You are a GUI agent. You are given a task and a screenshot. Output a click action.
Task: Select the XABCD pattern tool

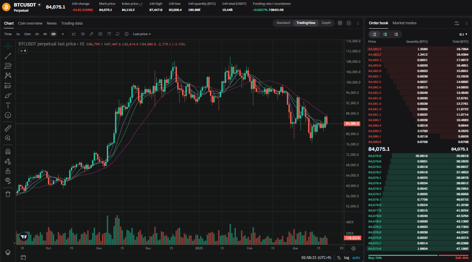tap(8, 75)
